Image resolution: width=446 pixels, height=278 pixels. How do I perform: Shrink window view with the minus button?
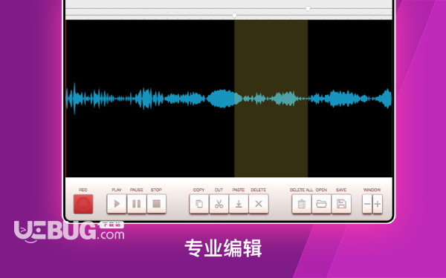click(367, 204)
